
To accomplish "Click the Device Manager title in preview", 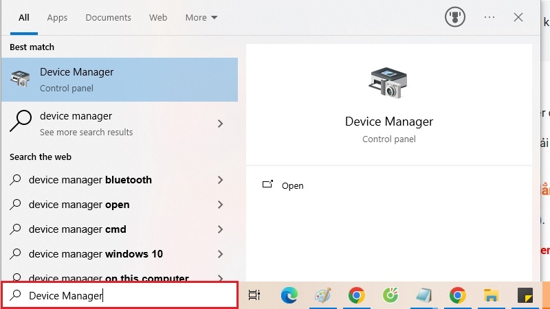I will coord(388,122).
